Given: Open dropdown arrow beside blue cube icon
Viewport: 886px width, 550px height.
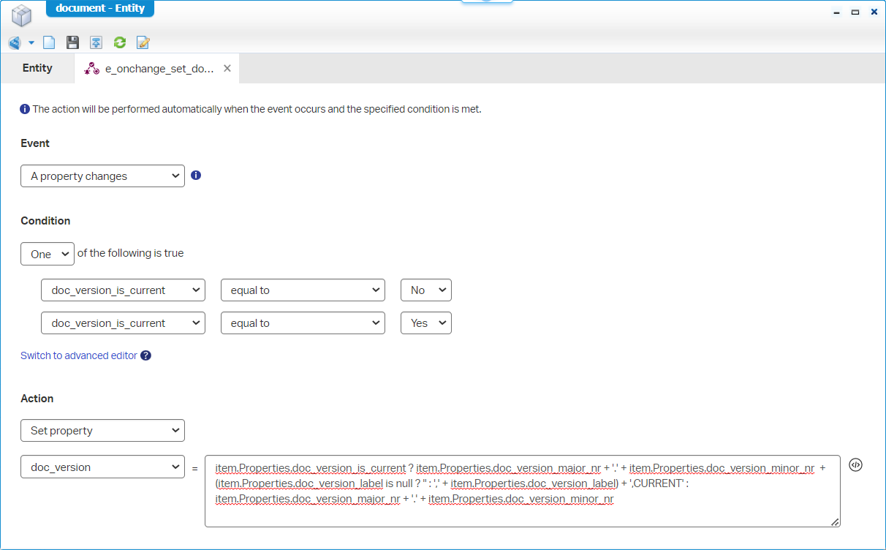Looking at the screenshot, I should [31, 42].
